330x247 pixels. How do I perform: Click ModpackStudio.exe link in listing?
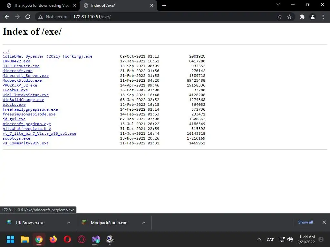(22, 80)
